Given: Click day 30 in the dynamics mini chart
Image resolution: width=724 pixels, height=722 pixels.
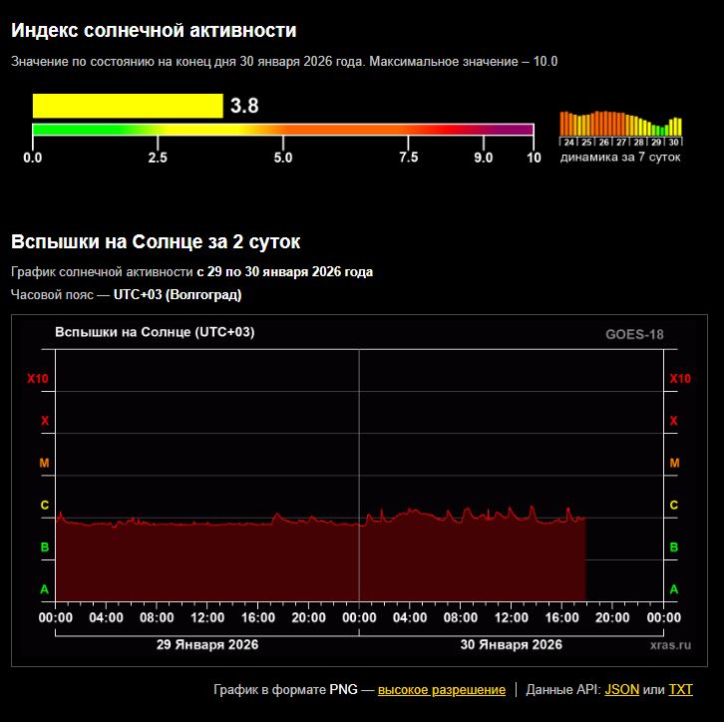Looking at the screenshot, I should click(674, 143).
